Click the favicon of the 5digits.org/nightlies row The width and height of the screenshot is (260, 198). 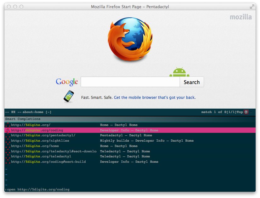(x=8, y=141)
